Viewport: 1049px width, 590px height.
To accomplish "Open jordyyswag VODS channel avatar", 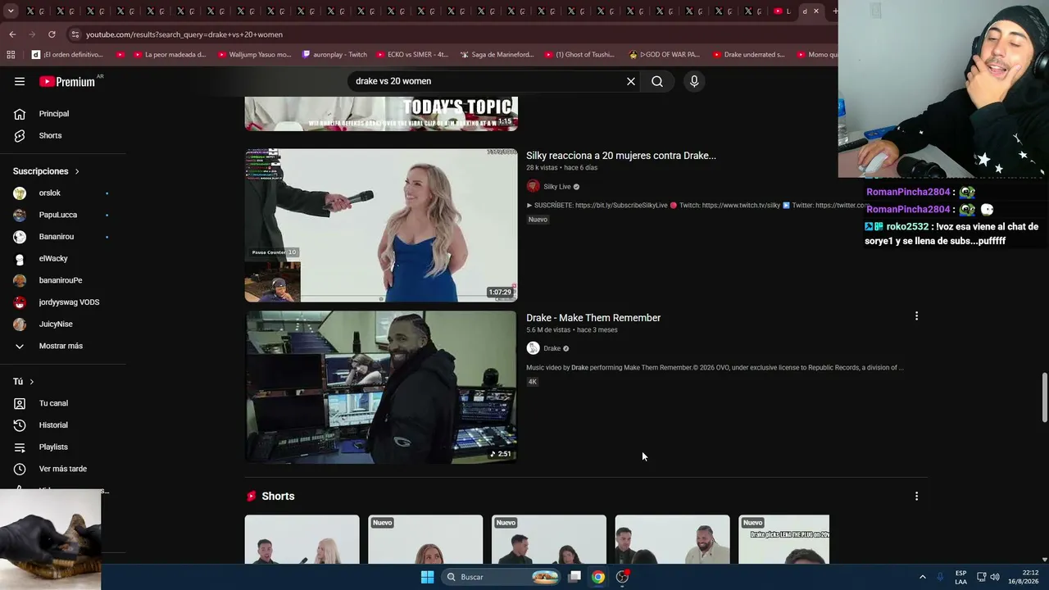I will tap(20, 302).
